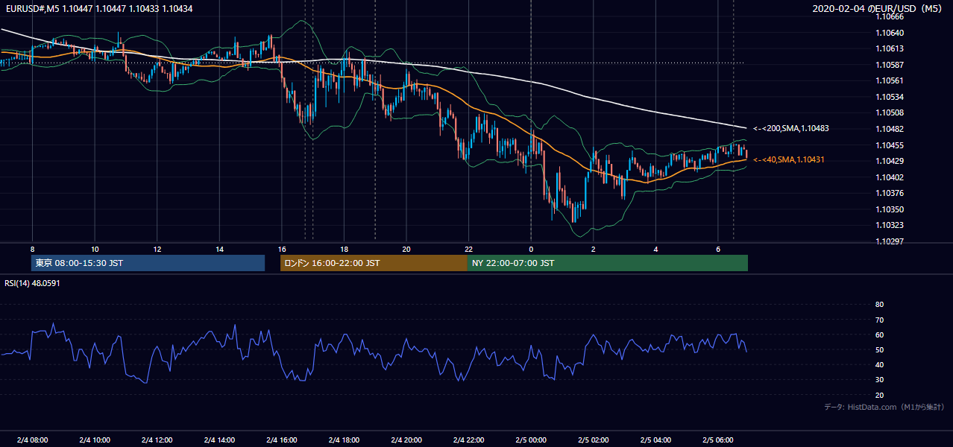Click price axis label 1.10455
This screenshot has width=953, height=447.
(890, 145)
